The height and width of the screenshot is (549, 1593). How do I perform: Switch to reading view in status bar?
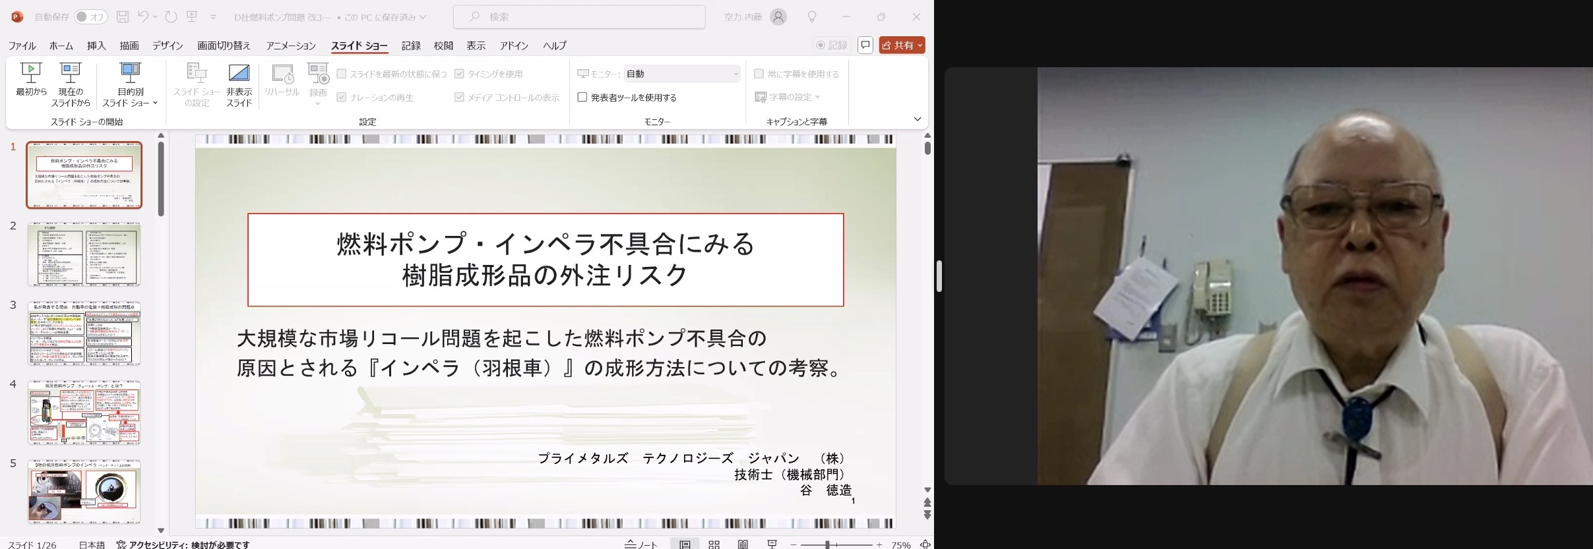point(743,544)
